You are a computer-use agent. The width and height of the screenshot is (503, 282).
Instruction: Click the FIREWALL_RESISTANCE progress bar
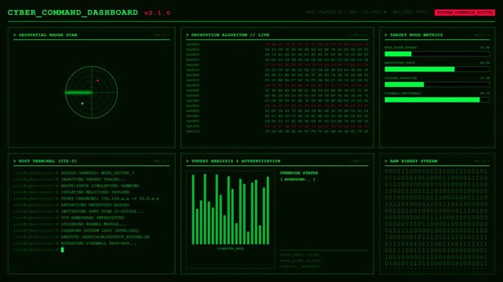(x=437, y=99)
